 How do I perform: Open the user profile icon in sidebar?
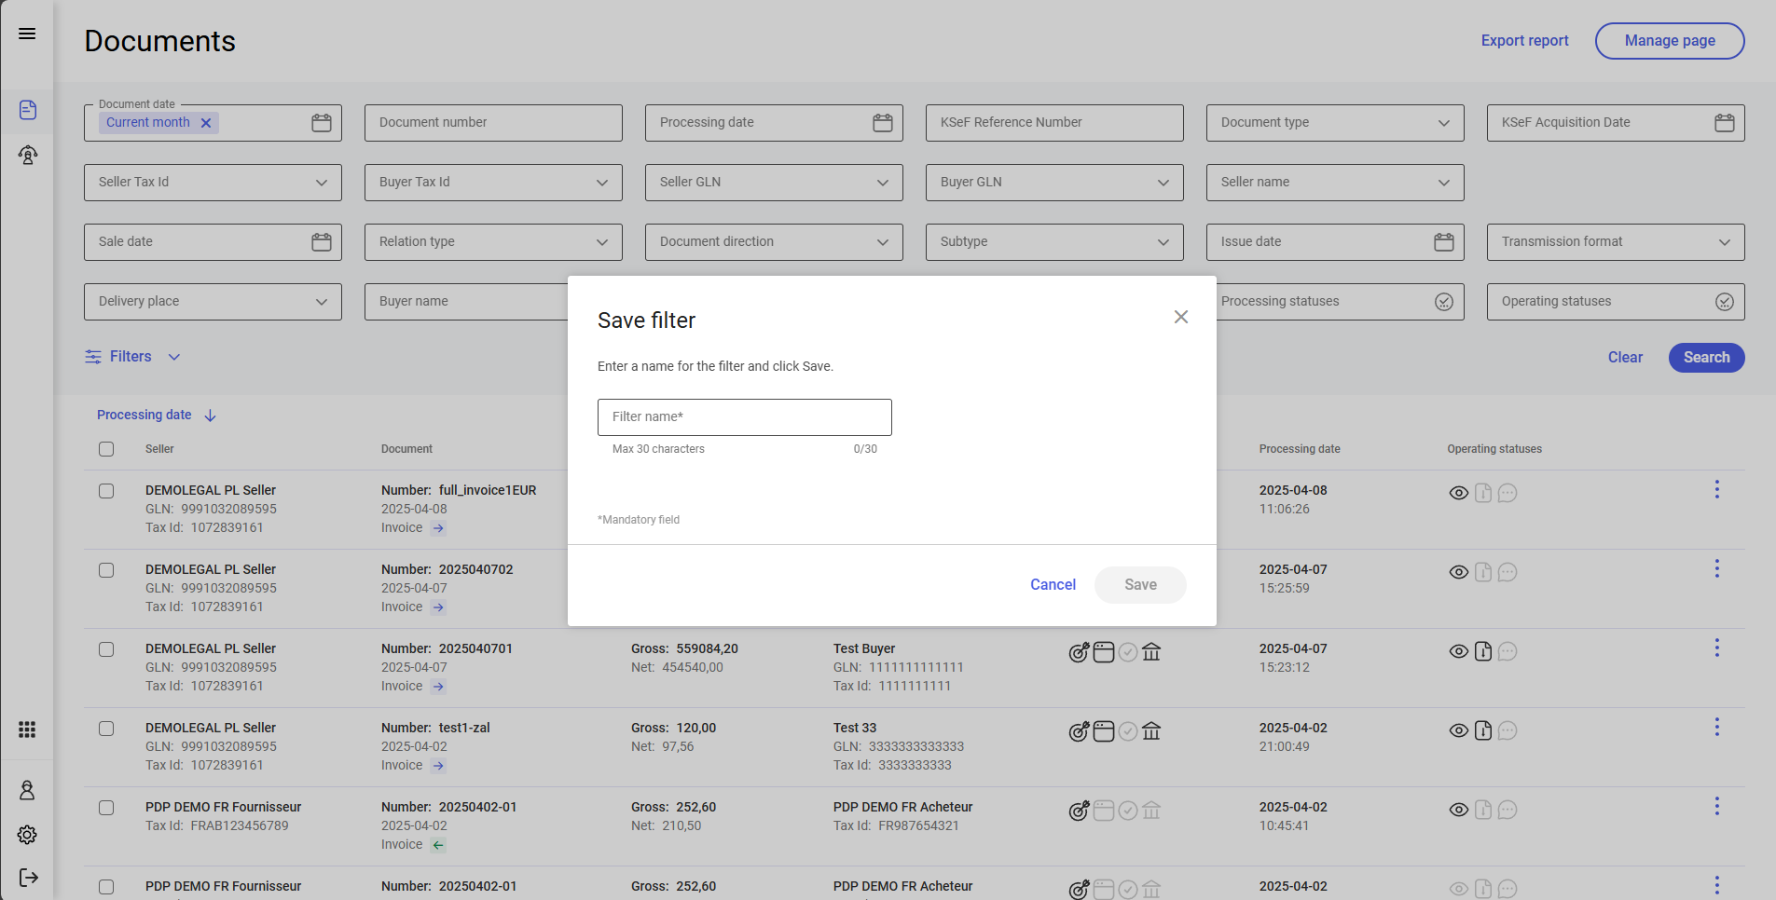[x=27, y=790]
